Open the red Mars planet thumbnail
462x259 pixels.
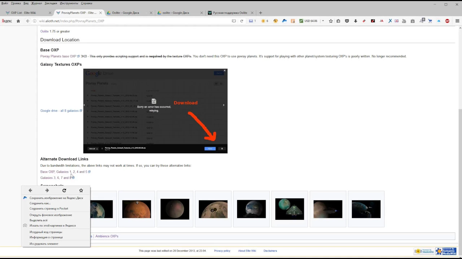tap(136, 209)
